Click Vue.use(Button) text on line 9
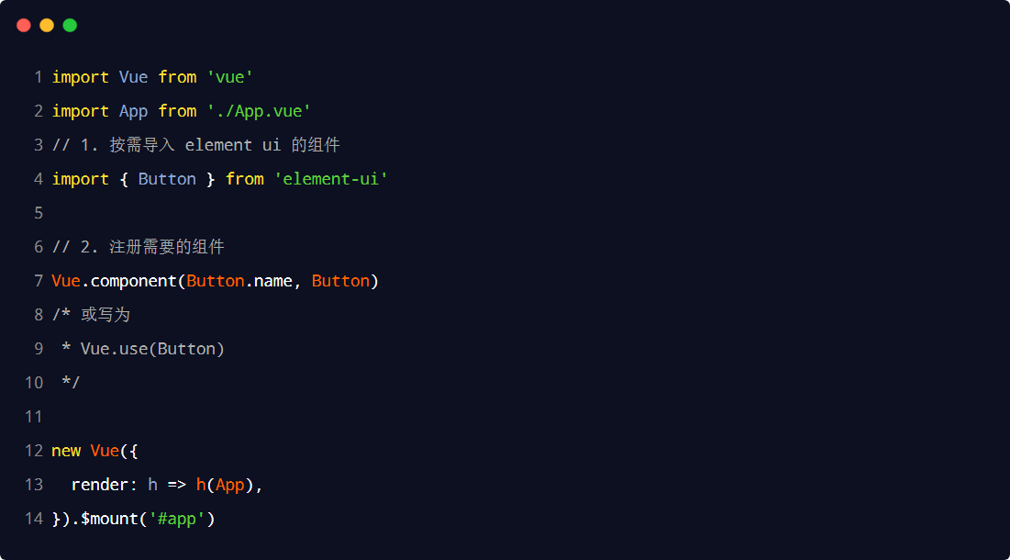The width and height of the screenshot is (1010, 560). click(x=152, y=349)
